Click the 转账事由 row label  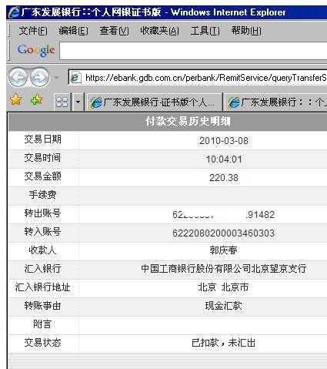tap(42, 306)
